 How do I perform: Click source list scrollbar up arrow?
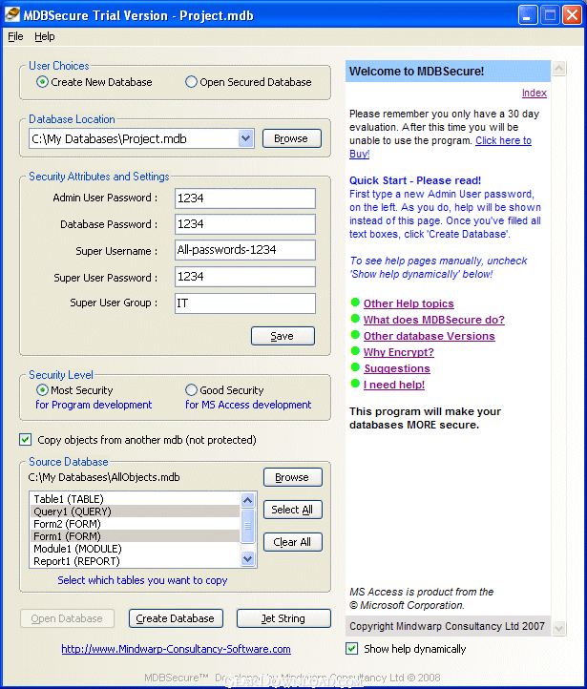point(248,500)
